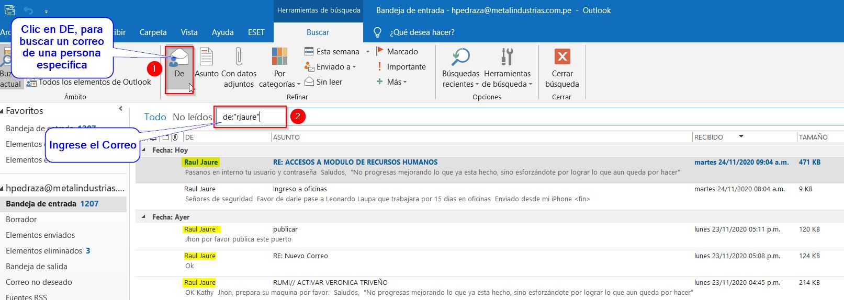Open the quick access toolbar customize dropdown
Image resolution: width=844 pixels, height=300 pixels.
pos(46,11)
